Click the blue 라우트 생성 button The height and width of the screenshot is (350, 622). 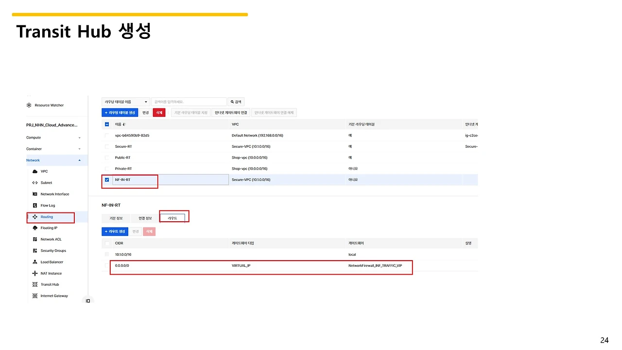(115, 231)
